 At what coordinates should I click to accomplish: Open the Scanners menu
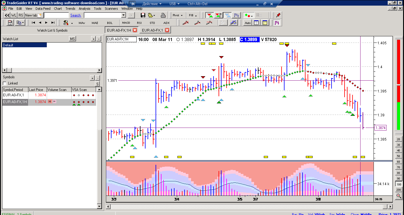coord(111,9)
